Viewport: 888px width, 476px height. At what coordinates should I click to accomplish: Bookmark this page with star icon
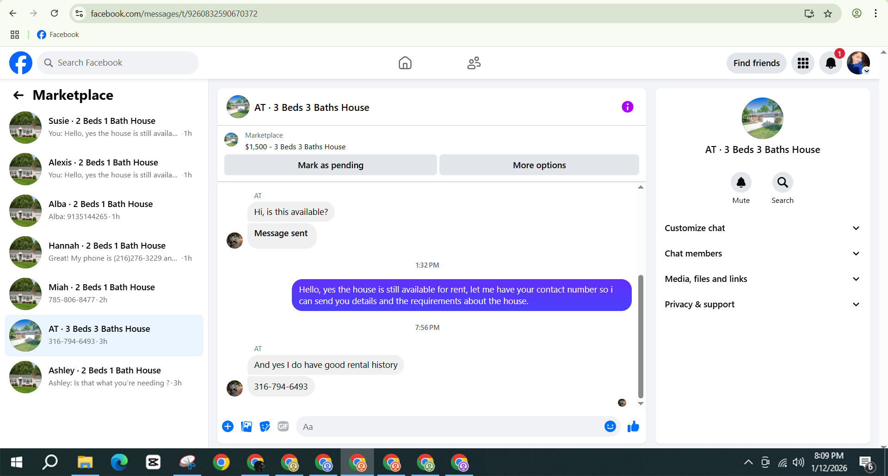pos(828,13)
